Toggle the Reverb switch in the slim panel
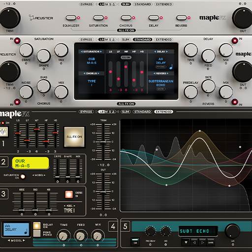252x252 pixels. click(x=181, y=18)
